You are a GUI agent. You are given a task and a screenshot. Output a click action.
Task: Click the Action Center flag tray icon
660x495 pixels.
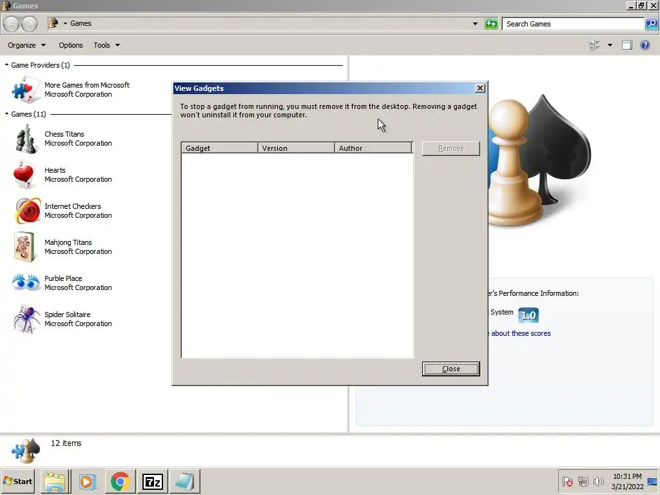click(x=567, y=481)
